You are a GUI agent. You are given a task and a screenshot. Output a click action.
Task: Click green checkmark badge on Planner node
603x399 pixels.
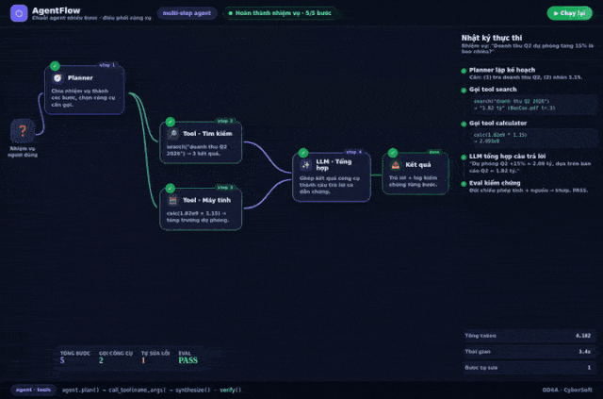(55, 66)
